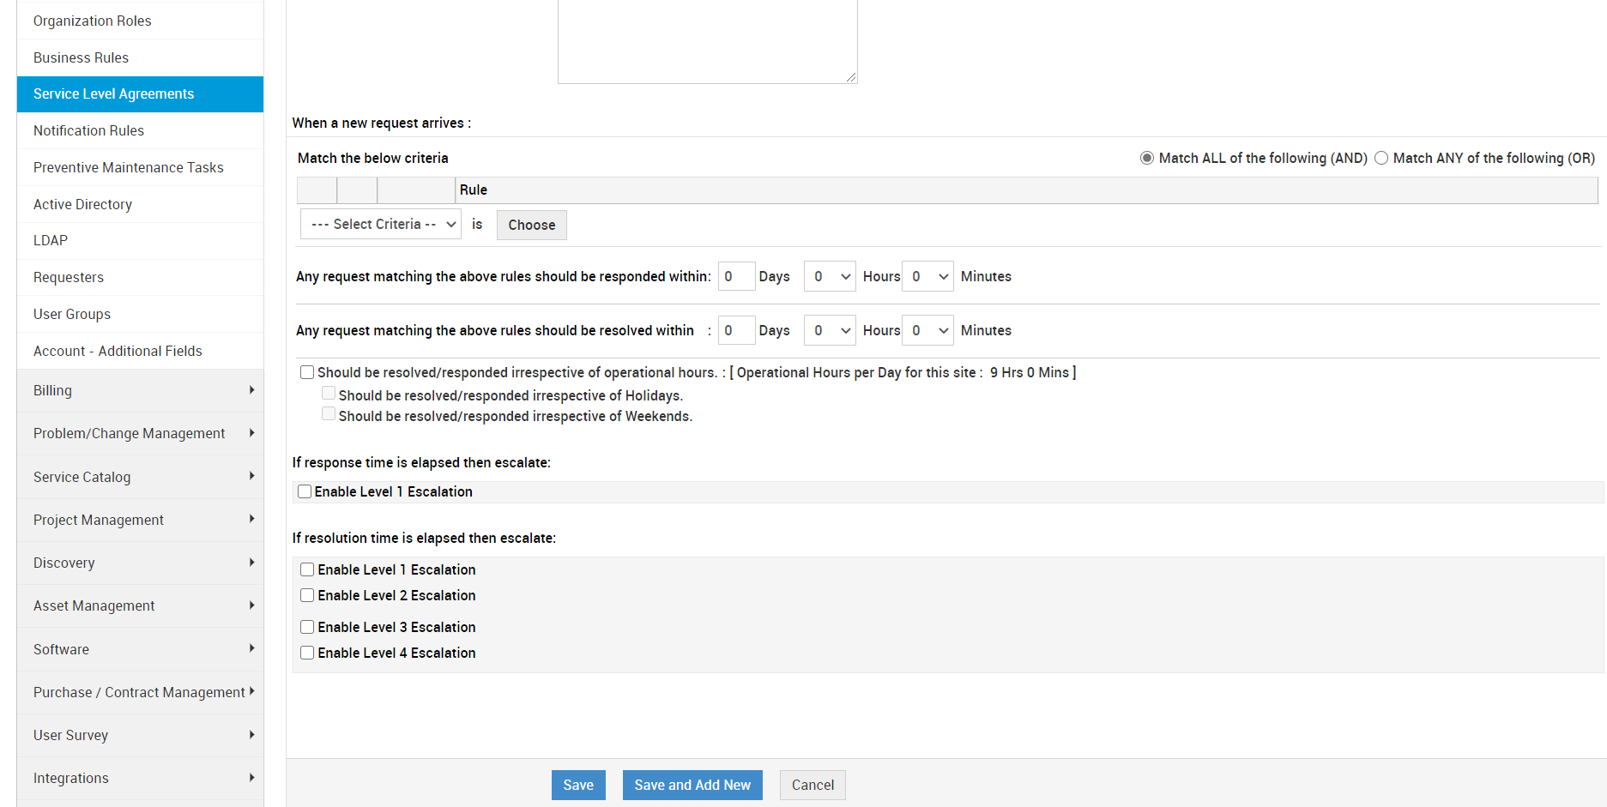The height and width of the screenshot is (807, 1607).
Task: Expand the Billing menu arrow
Action: pos(251,390)
